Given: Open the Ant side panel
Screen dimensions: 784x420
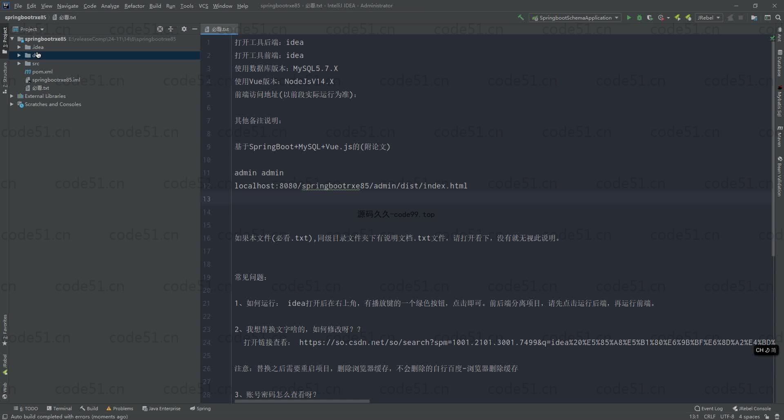Looking at the screenshot, I should (780, 34).
